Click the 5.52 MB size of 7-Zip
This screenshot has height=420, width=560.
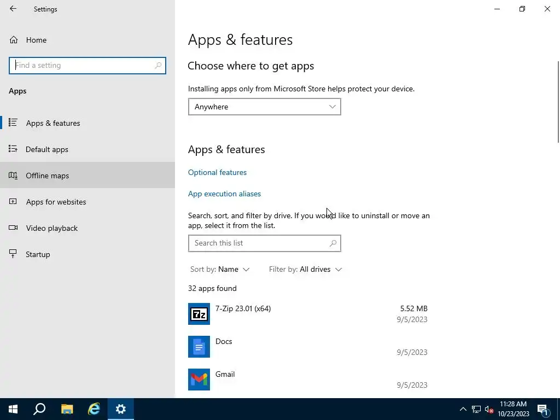[x=413, y=308]
